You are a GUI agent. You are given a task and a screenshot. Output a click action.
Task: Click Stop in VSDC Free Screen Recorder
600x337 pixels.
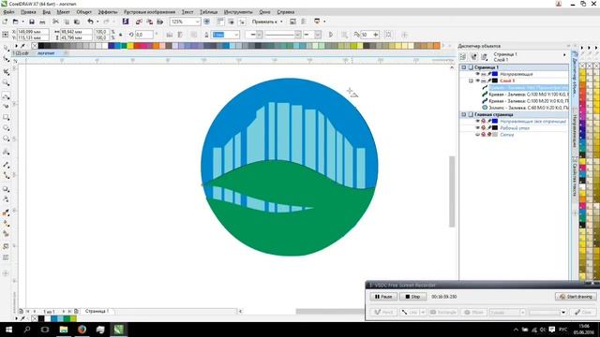412,297
